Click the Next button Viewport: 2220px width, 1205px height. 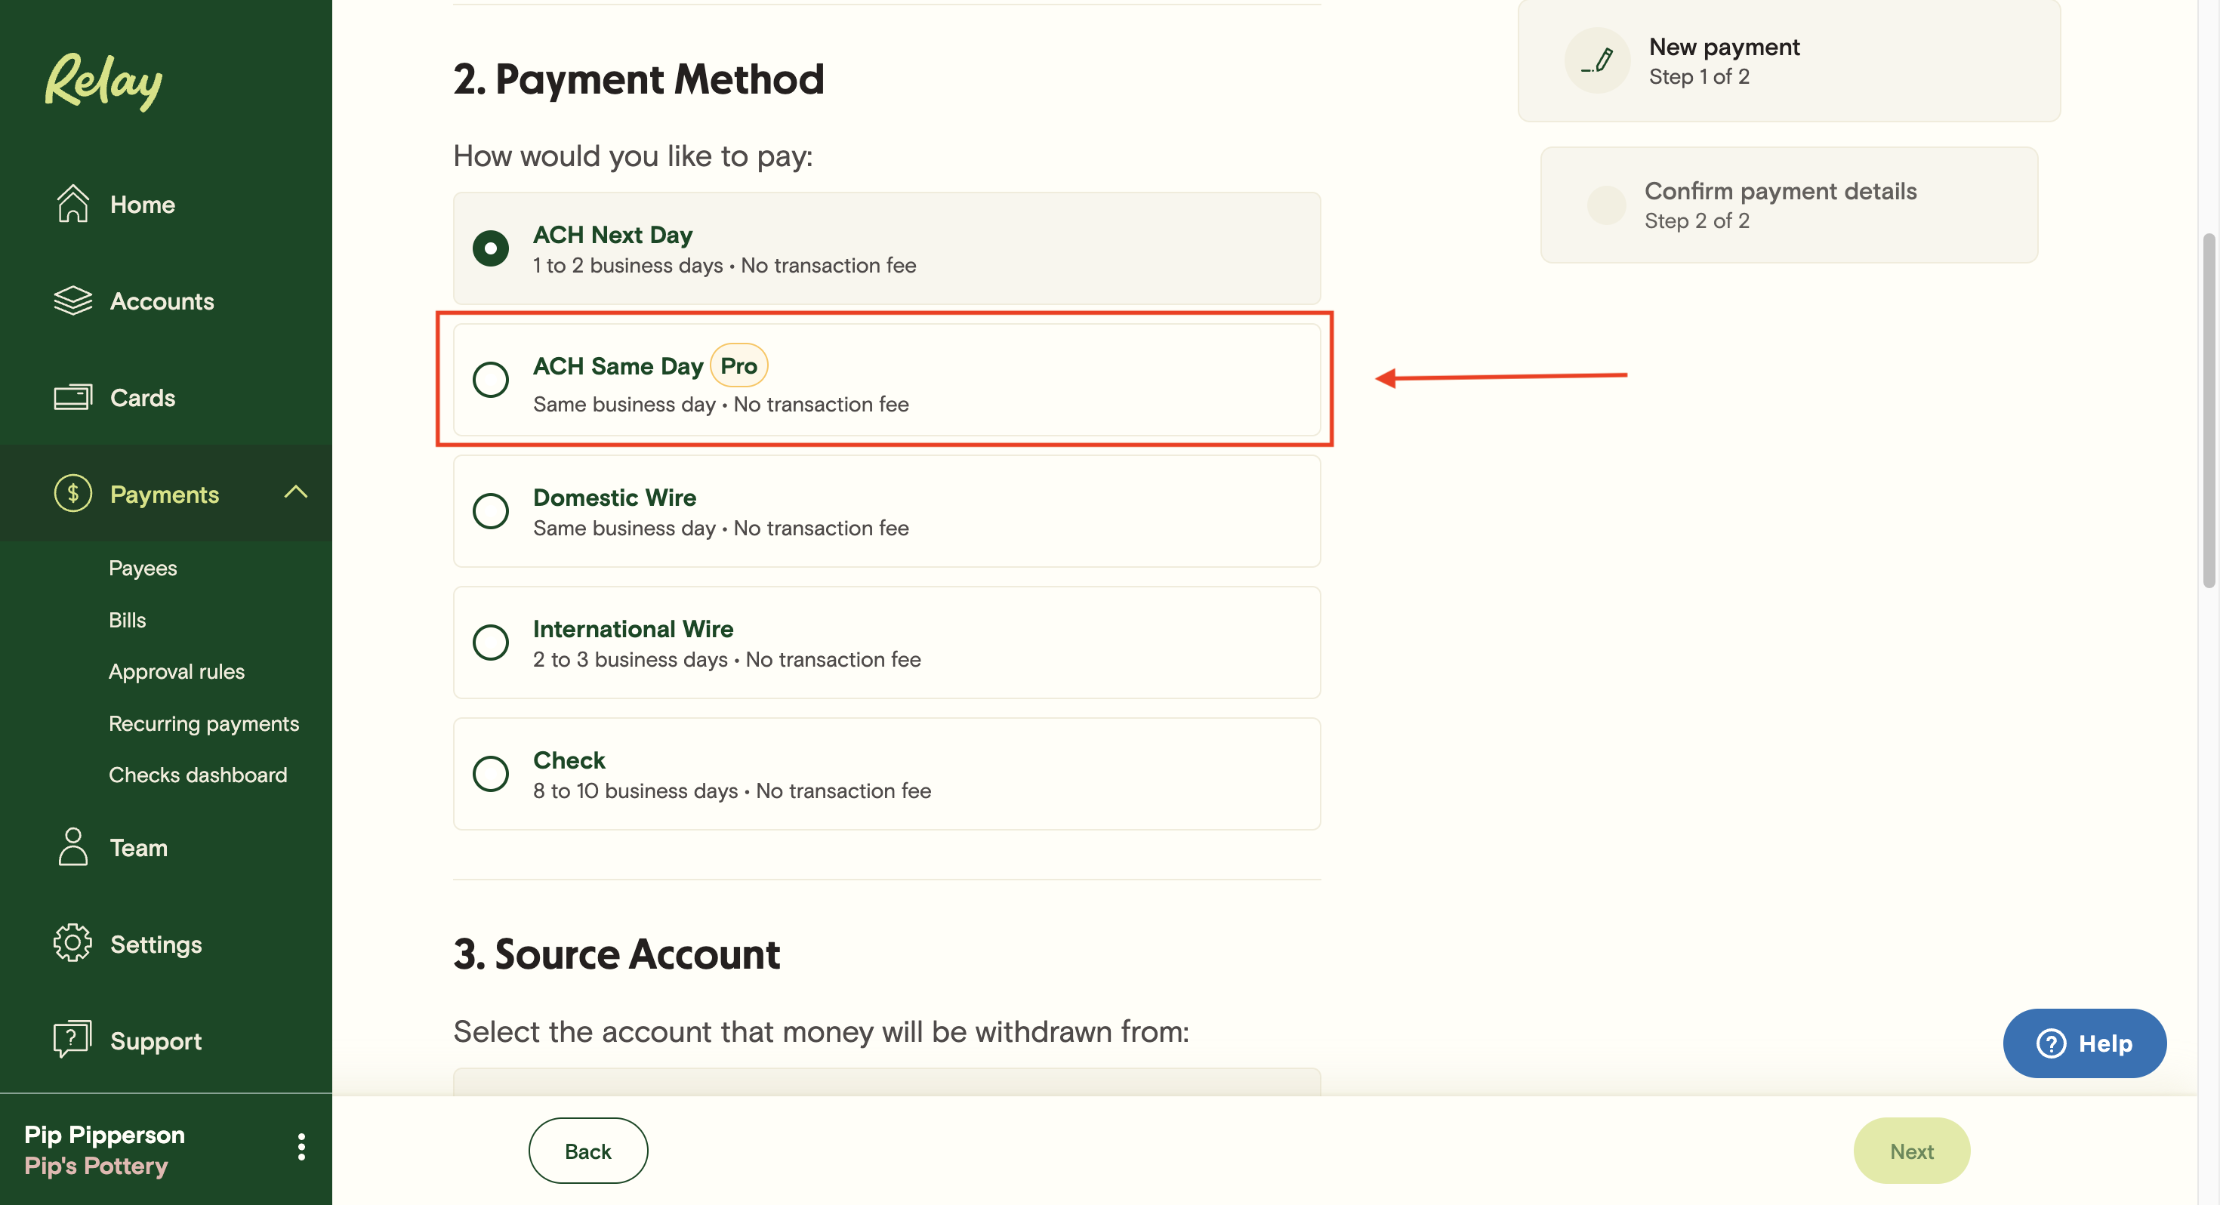point(1911,1150)
